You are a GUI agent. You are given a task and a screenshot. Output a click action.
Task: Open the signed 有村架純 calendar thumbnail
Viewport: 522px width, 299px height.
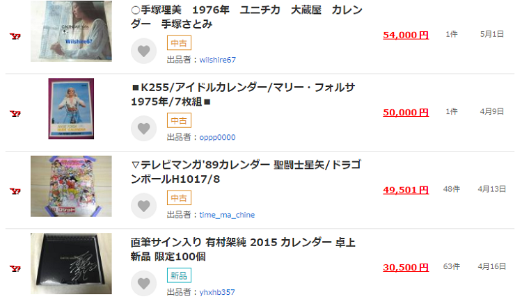71,264
